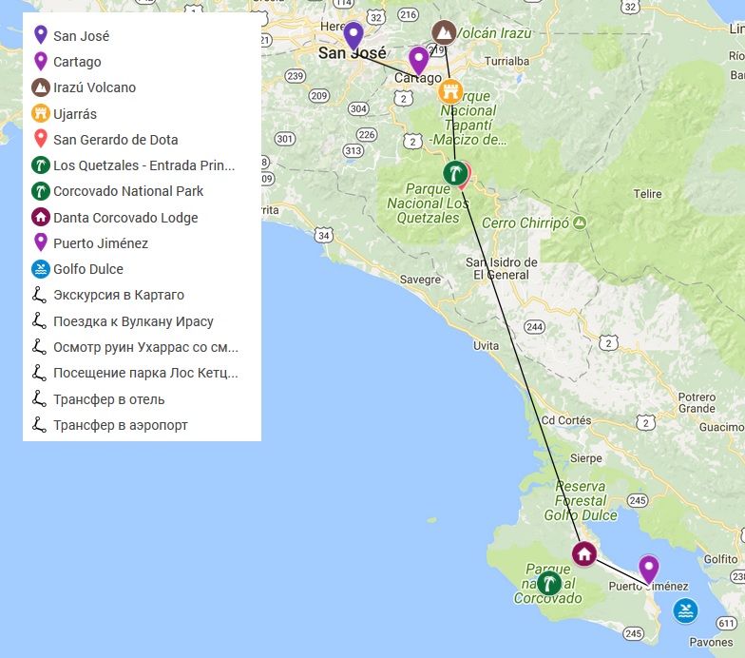Screen dimensions: 745x658
Task: Click the Los Quetzales green palm marker on map
Action: tap(455, 173)
